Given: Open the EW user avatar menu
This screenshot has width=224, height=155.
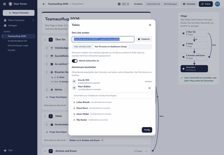Looking at the screenshot, I should 217,4.
